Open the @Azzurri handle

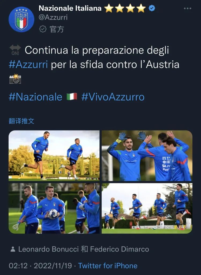tap(53, 17)
